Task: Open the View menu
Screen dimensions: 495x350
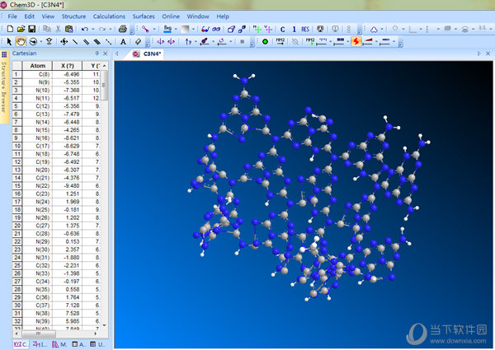Action: coord(48,16)
